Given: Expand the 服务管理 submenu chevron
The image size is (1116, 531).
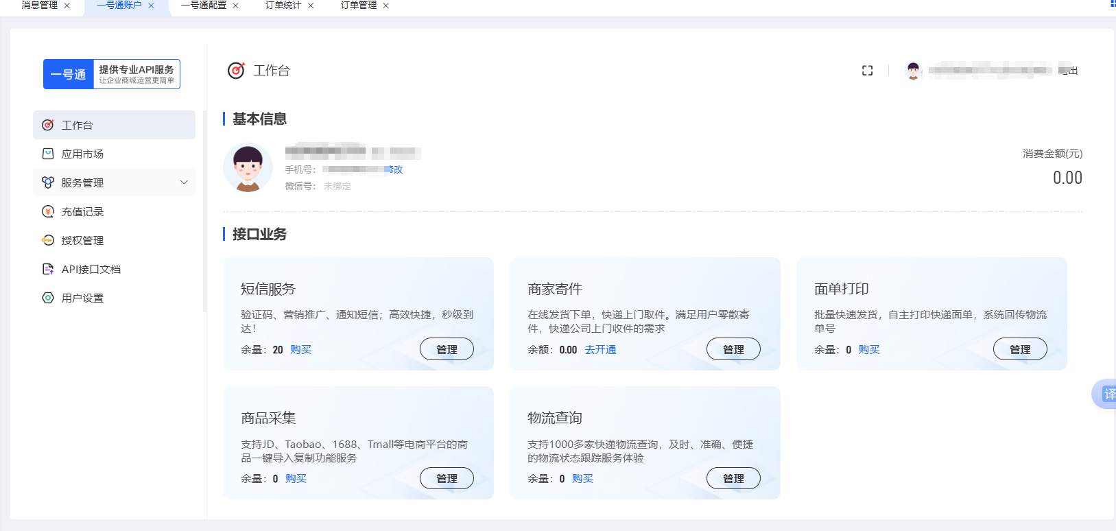Looking at the screenshot, I should pyautogui.click(x=184, y=182).
